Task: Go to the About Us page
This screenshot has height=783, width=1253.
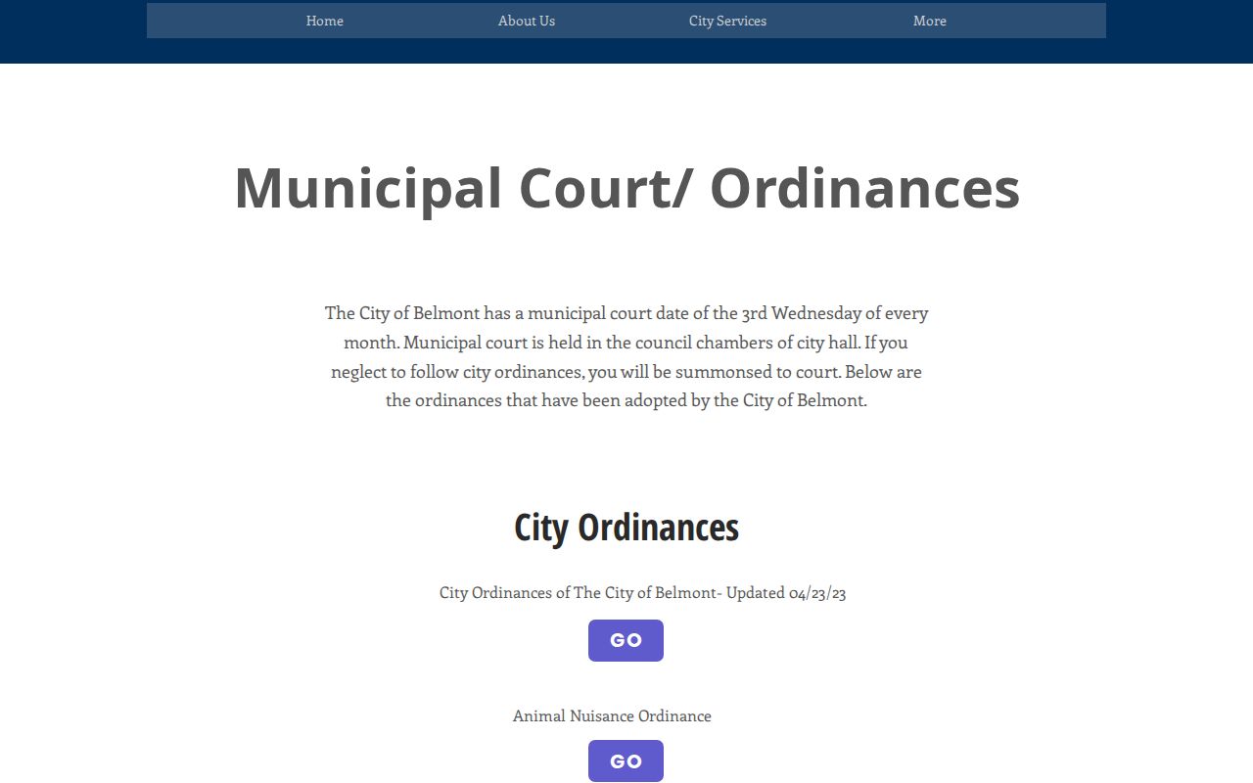Action: [527, 21]
